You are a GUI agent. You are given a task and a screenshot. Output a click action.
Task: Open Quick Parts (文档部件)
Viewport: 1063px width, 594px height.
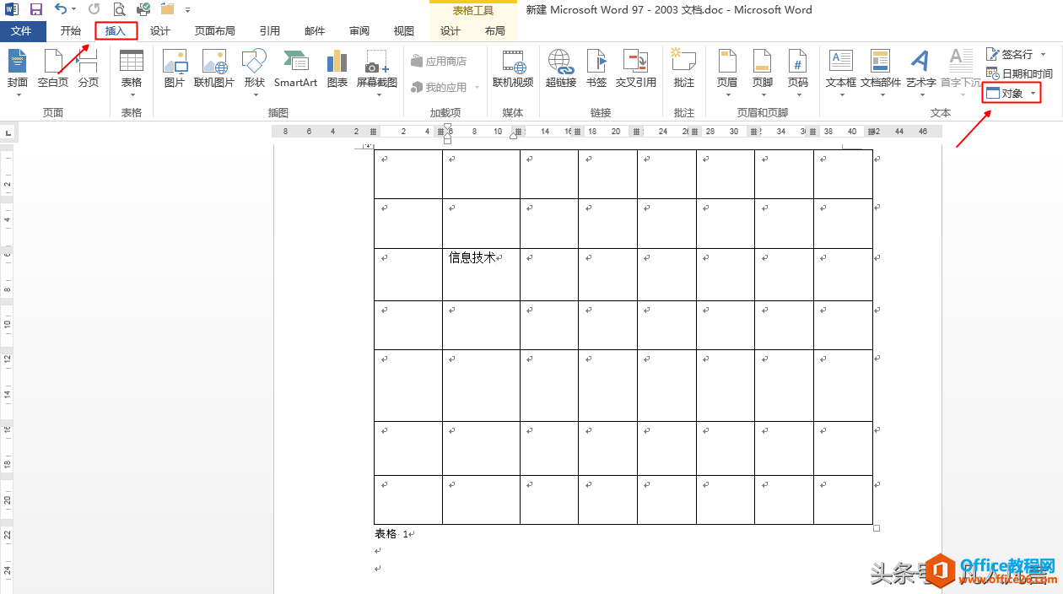tap(881, 73)
